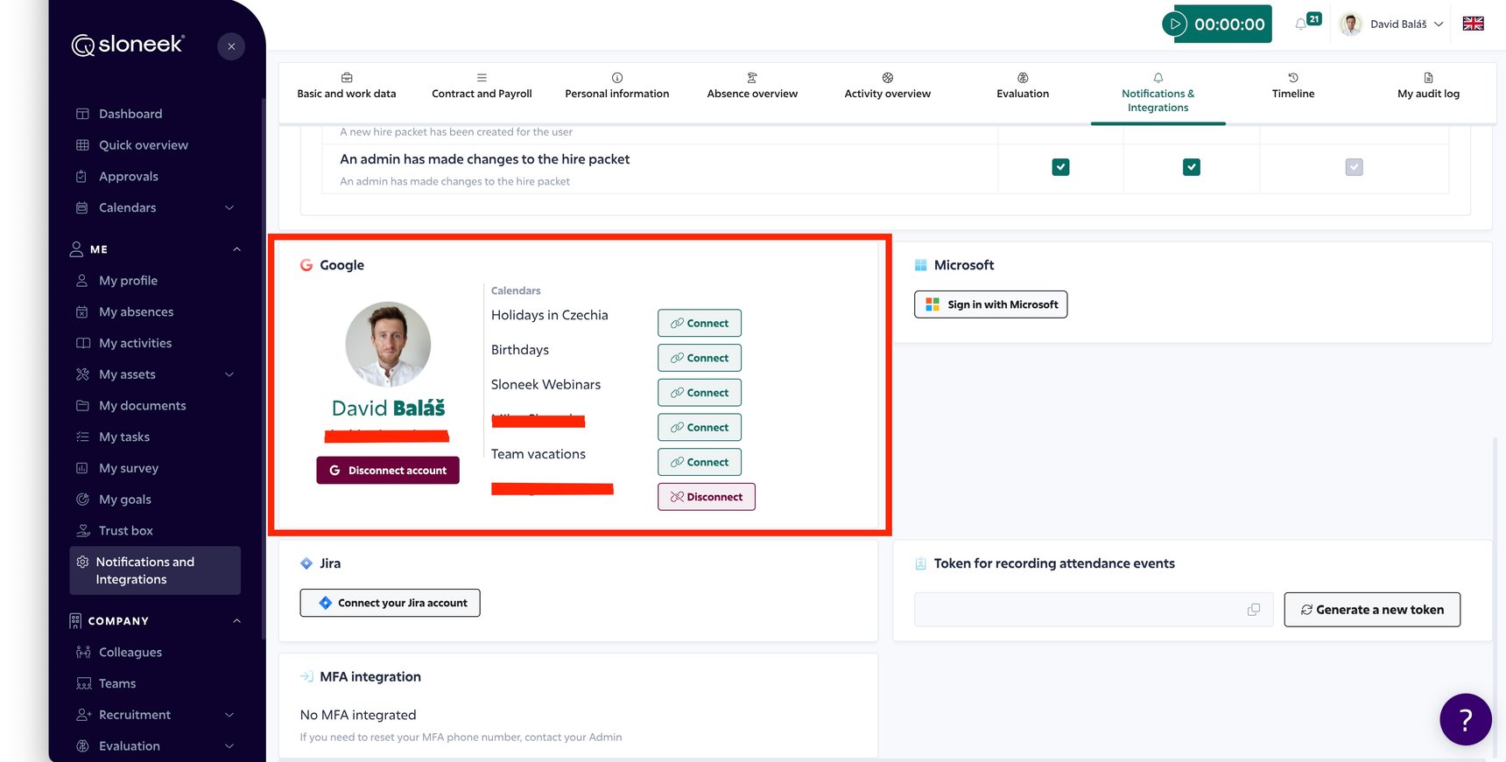This screenshot has height=762, width=1506.
Task: Connect the Holidays in Czechia calendar
Action: (x=700, y=324)
